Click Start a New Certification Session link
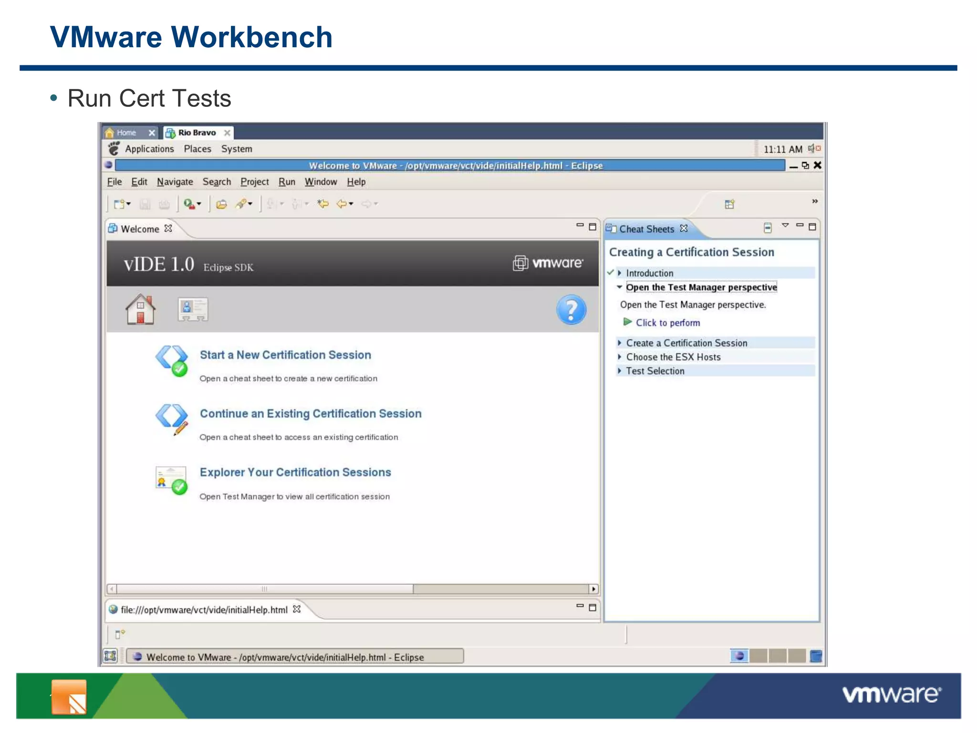 click(285, 355)
